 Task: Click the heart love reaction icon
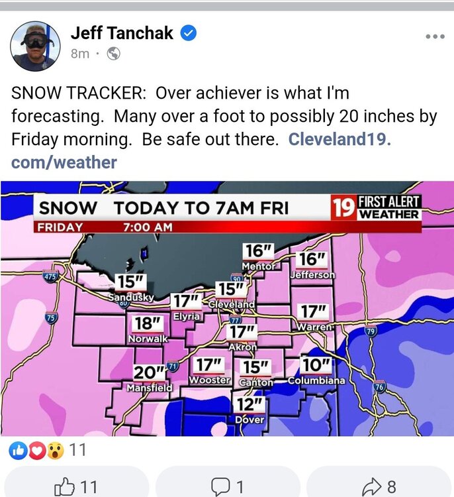click(37, 451)
